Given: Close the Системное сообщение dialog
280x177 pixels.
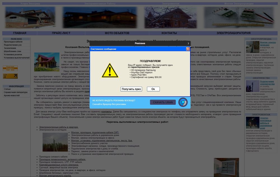Looking at the screenshot, I should click(188, 49).
